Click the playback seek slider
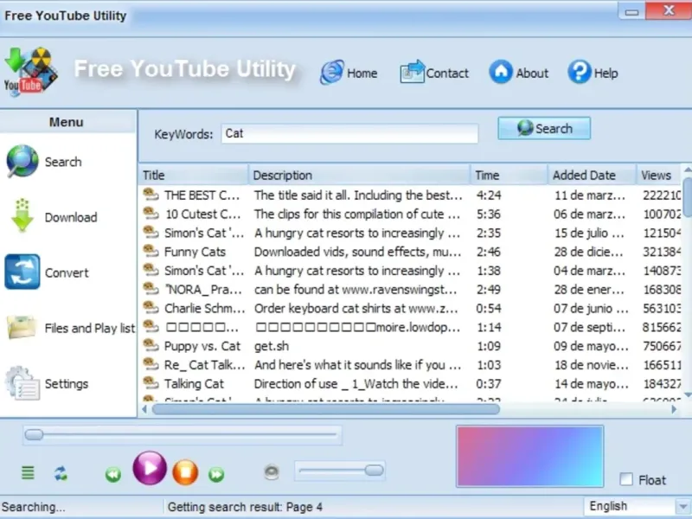This screenshot has height=519, width=692. point(183,435)
